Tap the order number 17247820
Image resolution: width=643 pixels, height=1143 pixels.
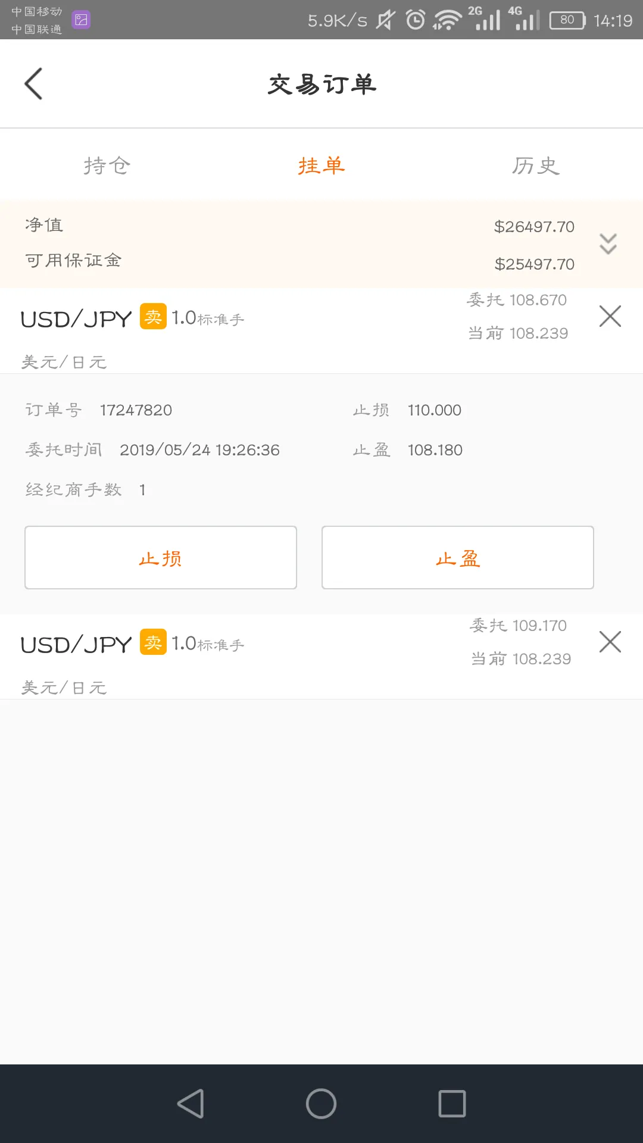[136, 410]
